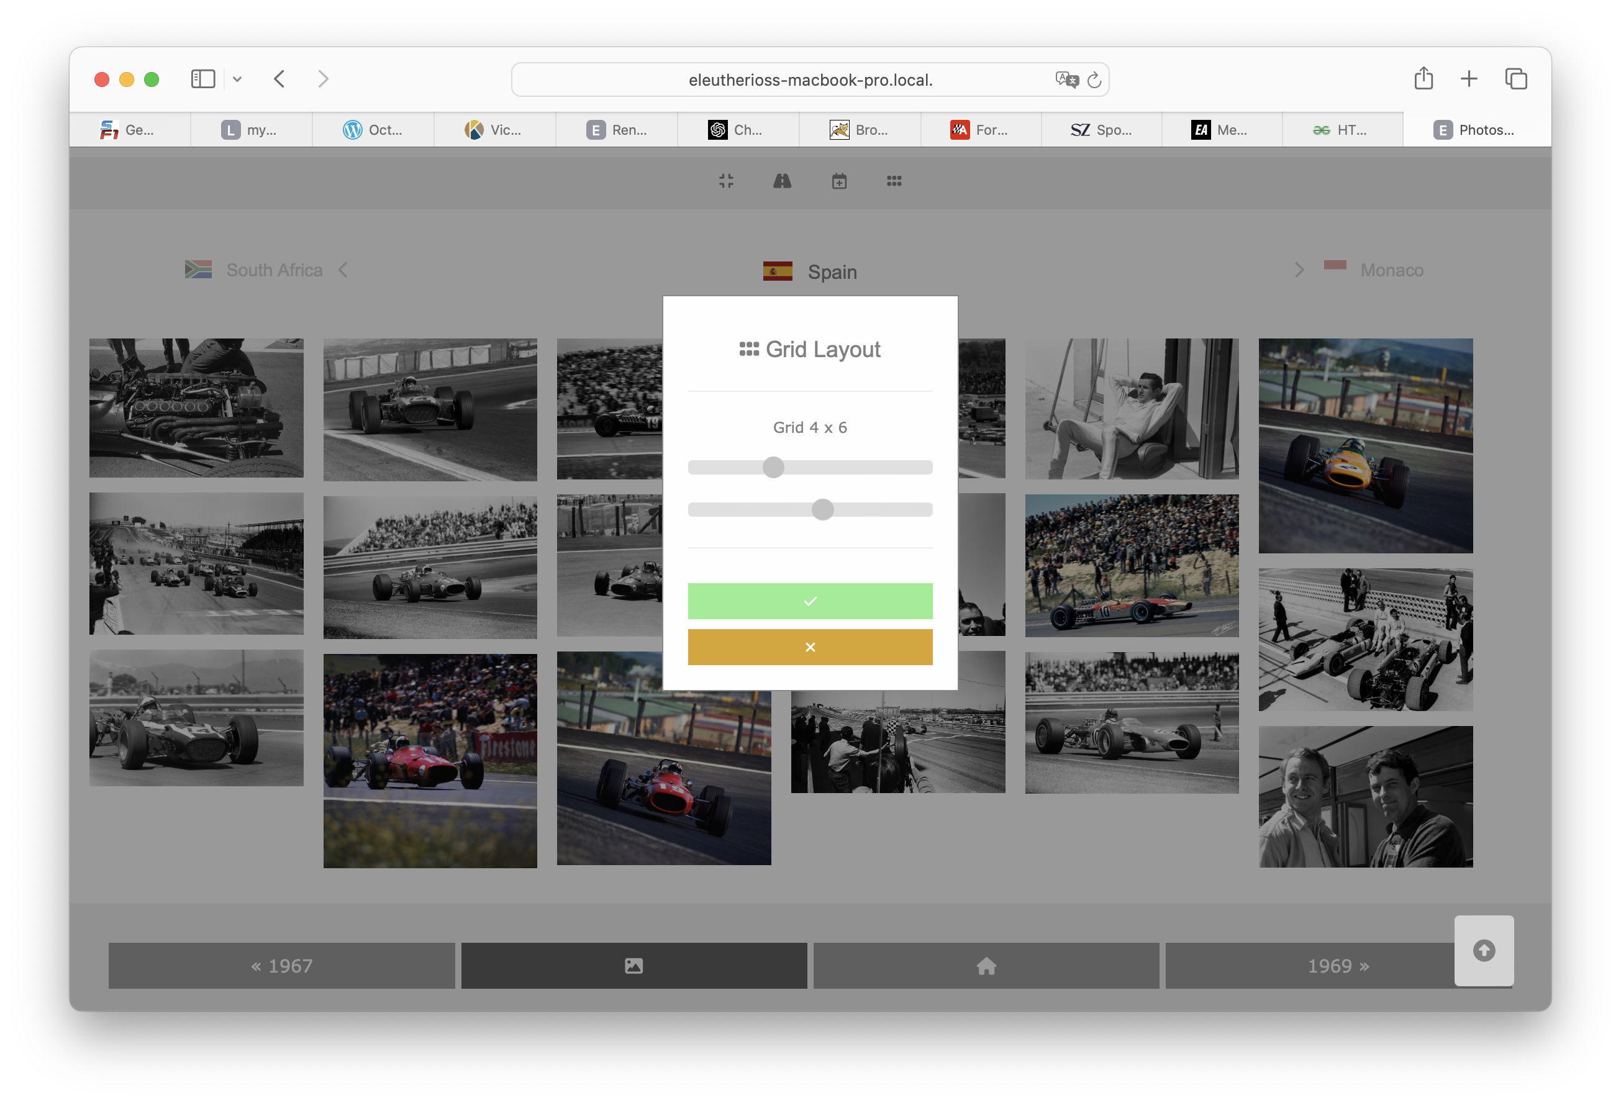
Task: Click the road track icon in toolbar
Action: click(x=782, y=181)
